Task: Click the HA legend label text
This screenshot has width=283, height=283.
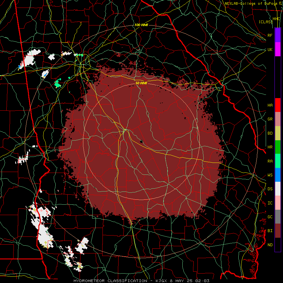Action: click(x=270, y=105)
